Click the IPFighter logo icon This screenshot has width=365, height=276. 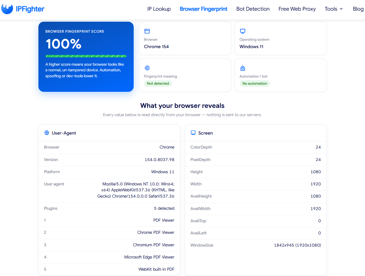(7, 9)
